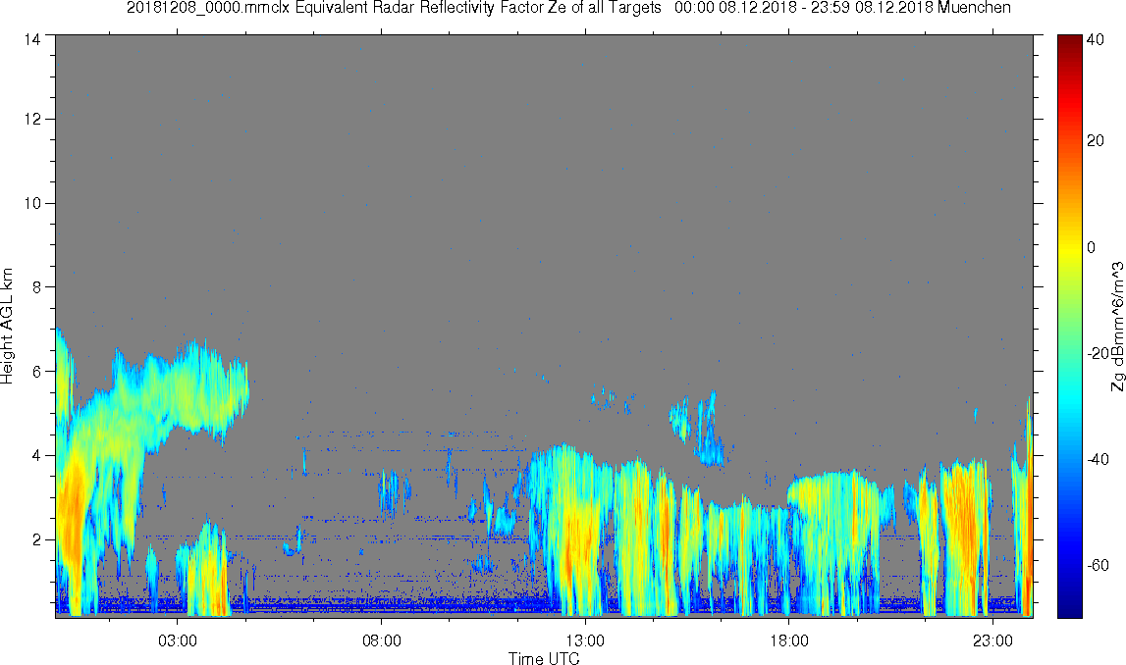Click the 'Time UTC' x-axis label
The image size is (1126, 665).
(544, 658)
